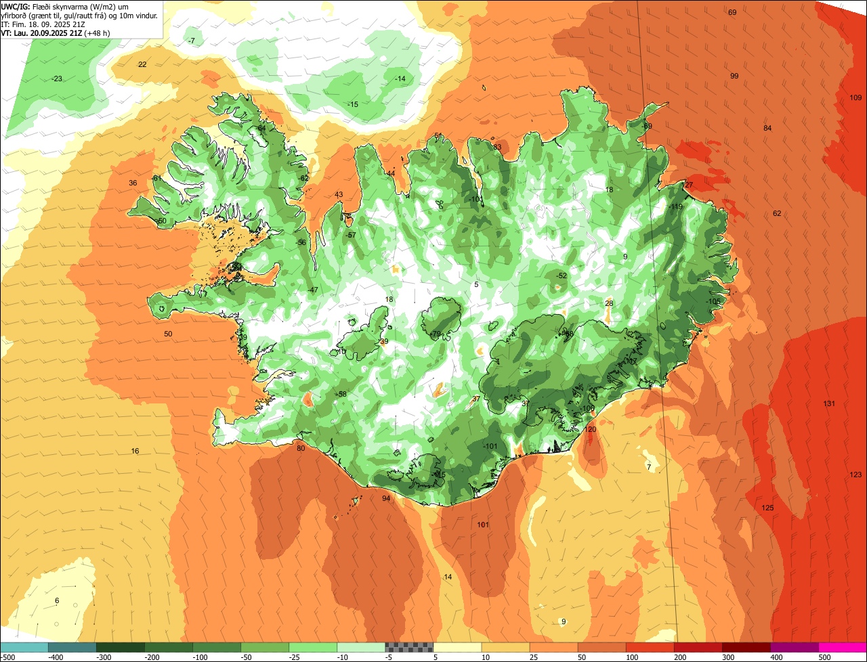
Task: Click the 'VT: Lau. 20.09.2025 21Z (+48 h)' line
Action: [x=56, y=32]
